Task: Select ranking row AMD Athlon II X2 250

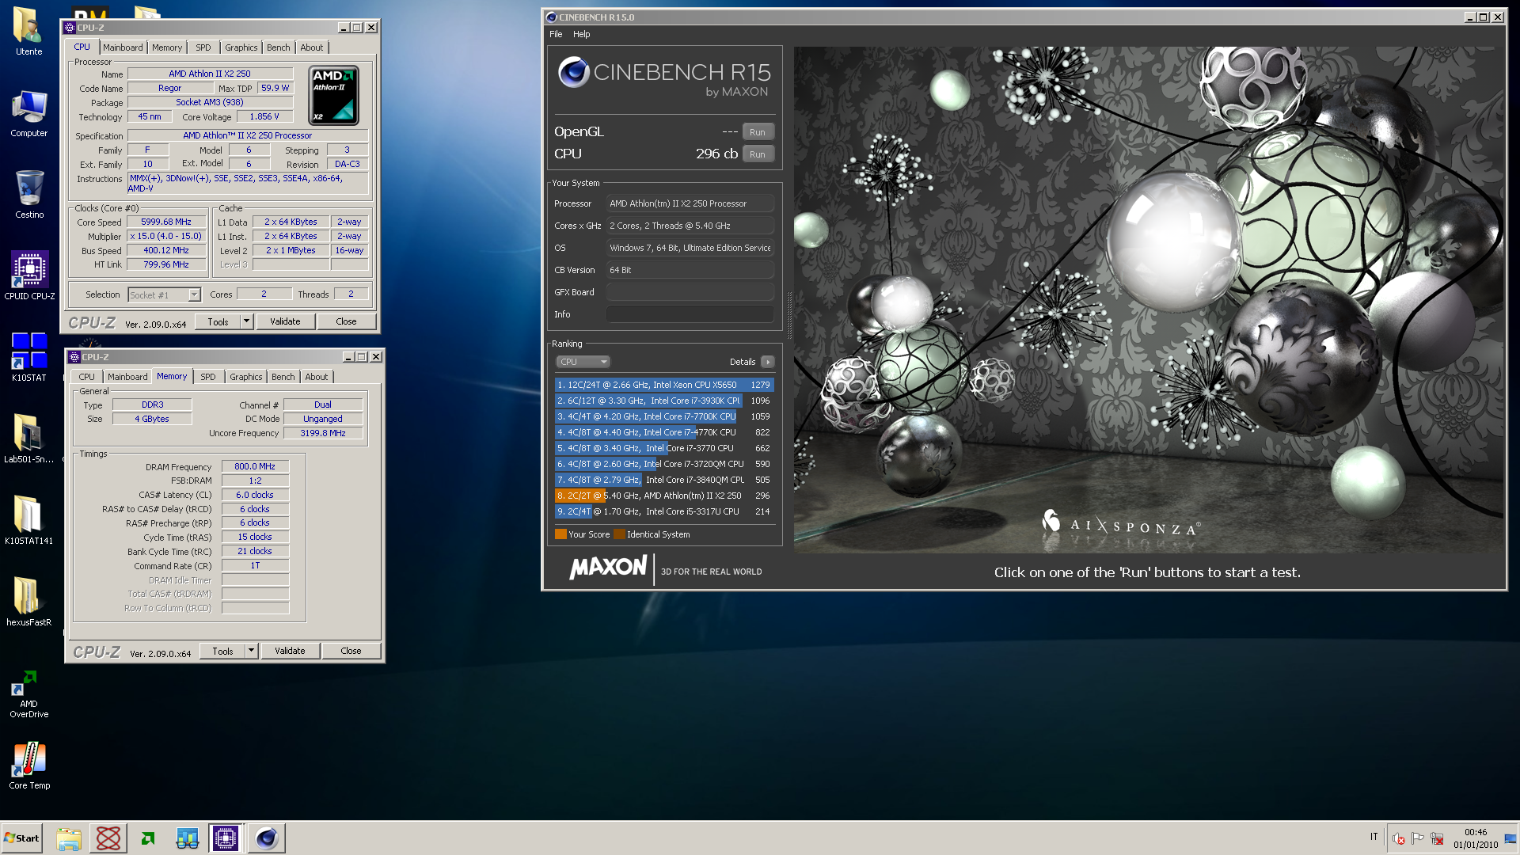Action: tap(664, 496)
